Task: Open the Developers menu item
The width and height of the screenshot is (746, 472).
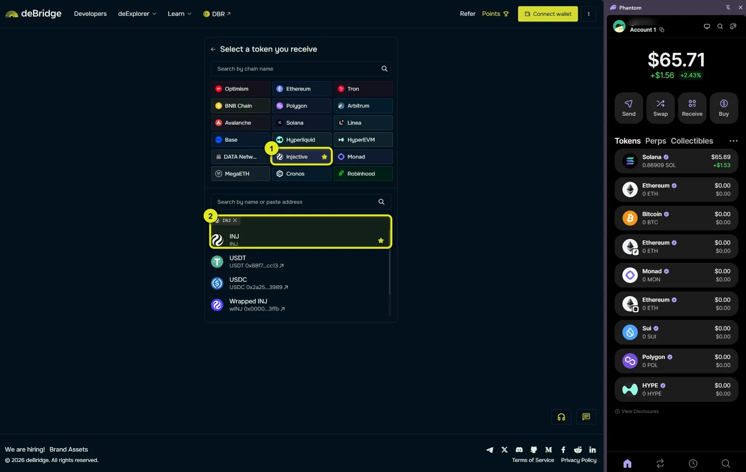Action: tap(90, 14)
